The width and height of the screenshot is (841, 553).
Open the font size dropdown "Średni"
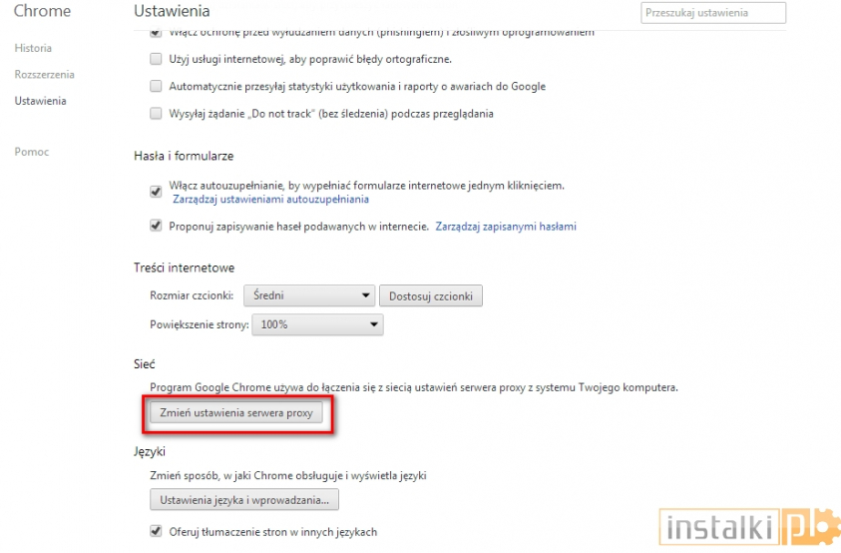coord(311,295)
